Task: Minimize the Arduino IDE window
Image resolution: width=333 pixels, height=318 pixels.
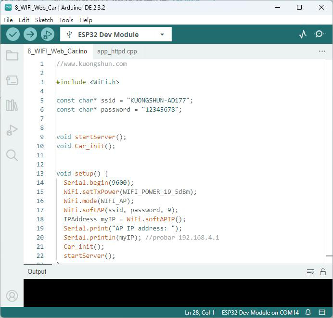Action: (278, 7)
